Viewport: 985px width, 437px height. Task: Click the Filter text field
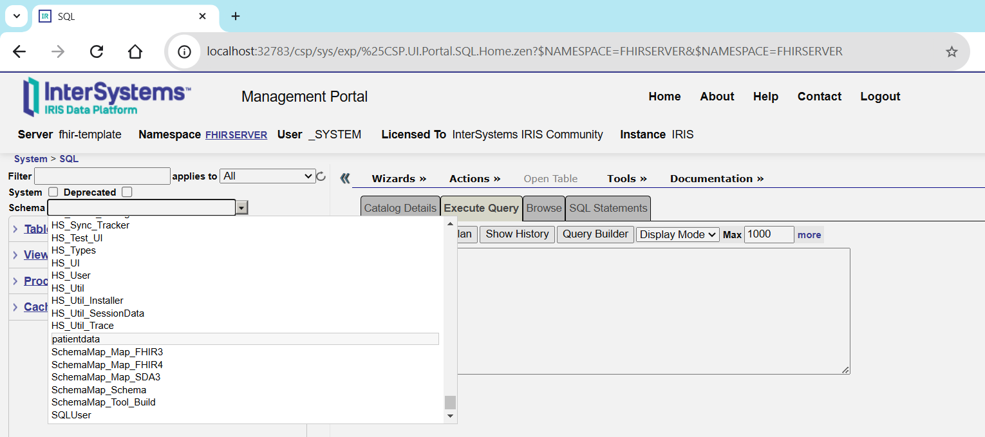click(102, 176)
